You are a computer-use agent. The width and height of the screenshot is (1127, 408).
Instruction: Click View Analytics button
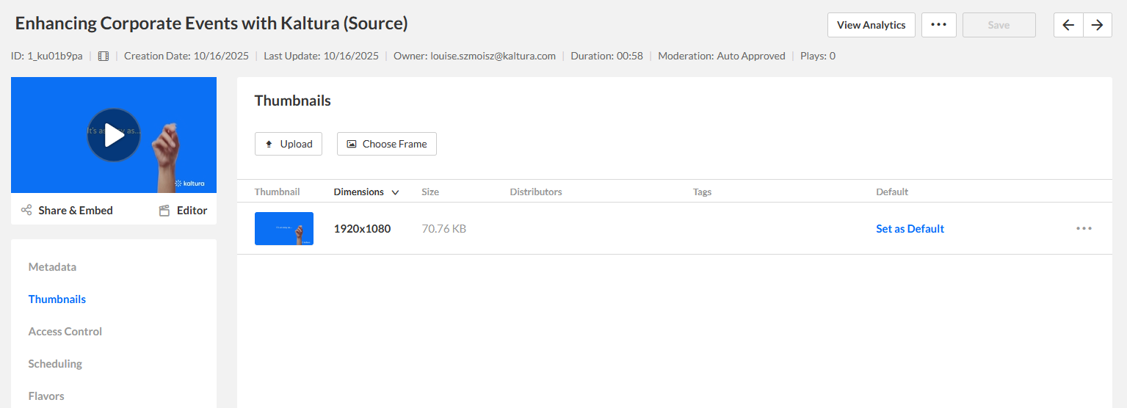[x=871, y=25]
